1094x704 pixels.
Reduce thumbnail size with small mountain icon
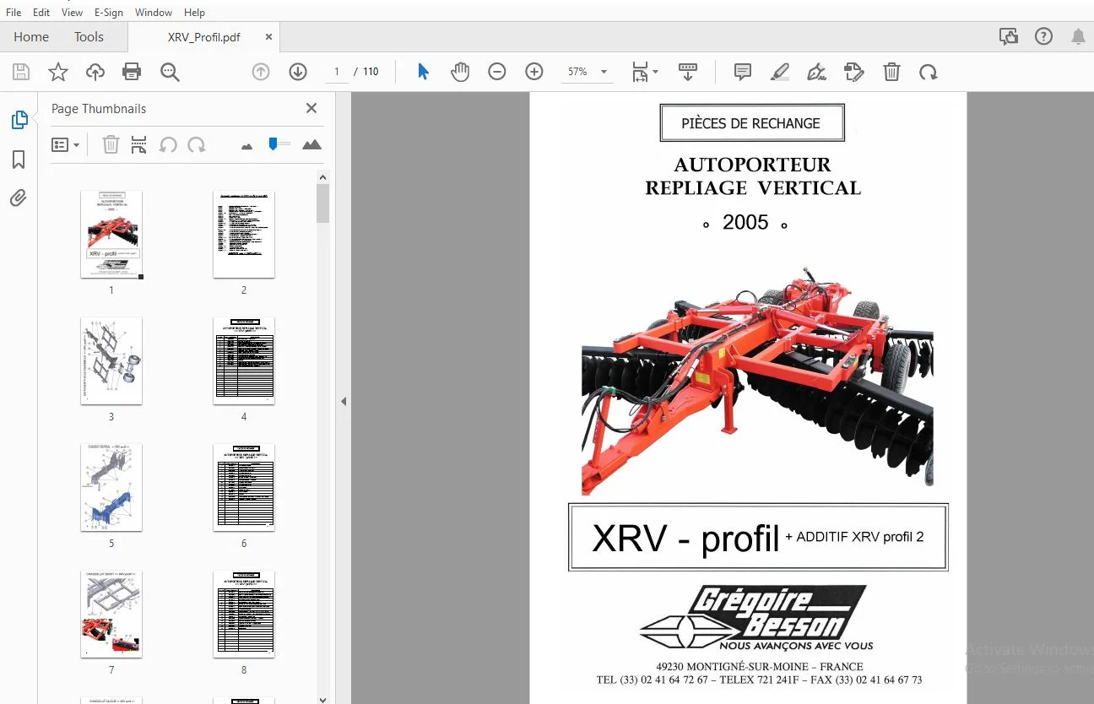[x=246, y=146]
